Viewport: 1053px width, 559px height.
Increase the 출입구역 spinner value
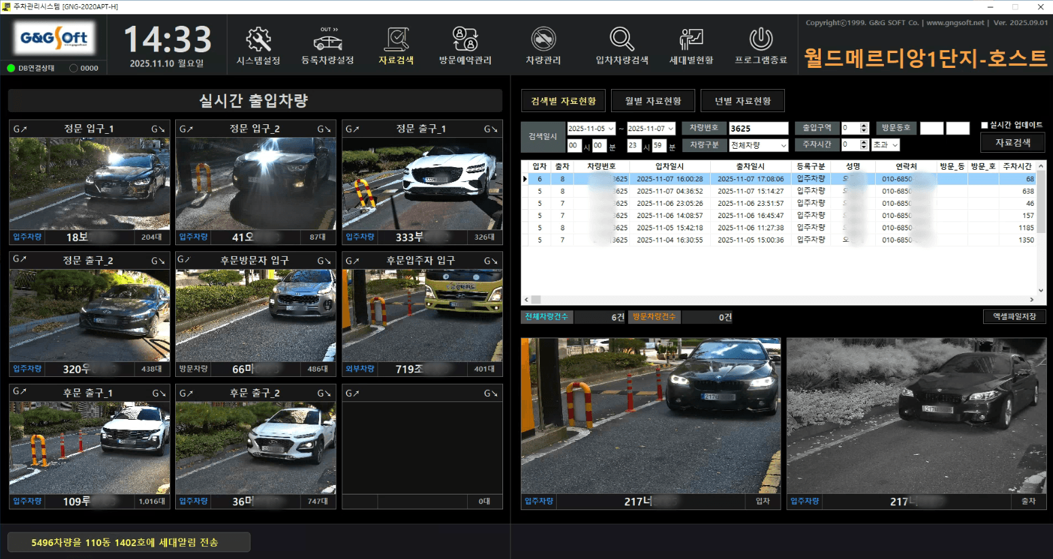tap(864, 126)
